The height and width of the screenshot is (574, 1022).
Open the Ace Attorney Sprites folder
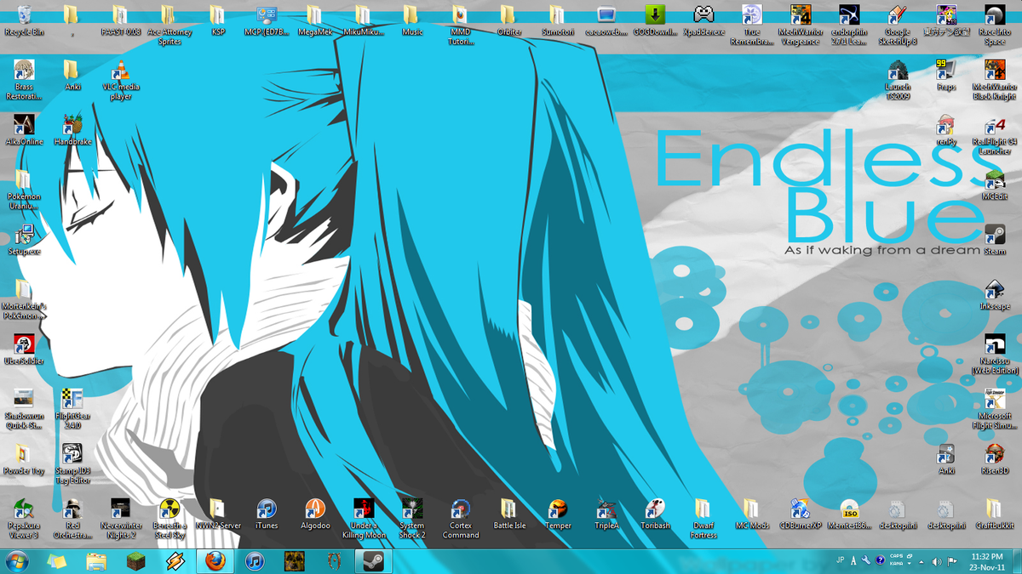pyautogui.click(x=169, y=24)
